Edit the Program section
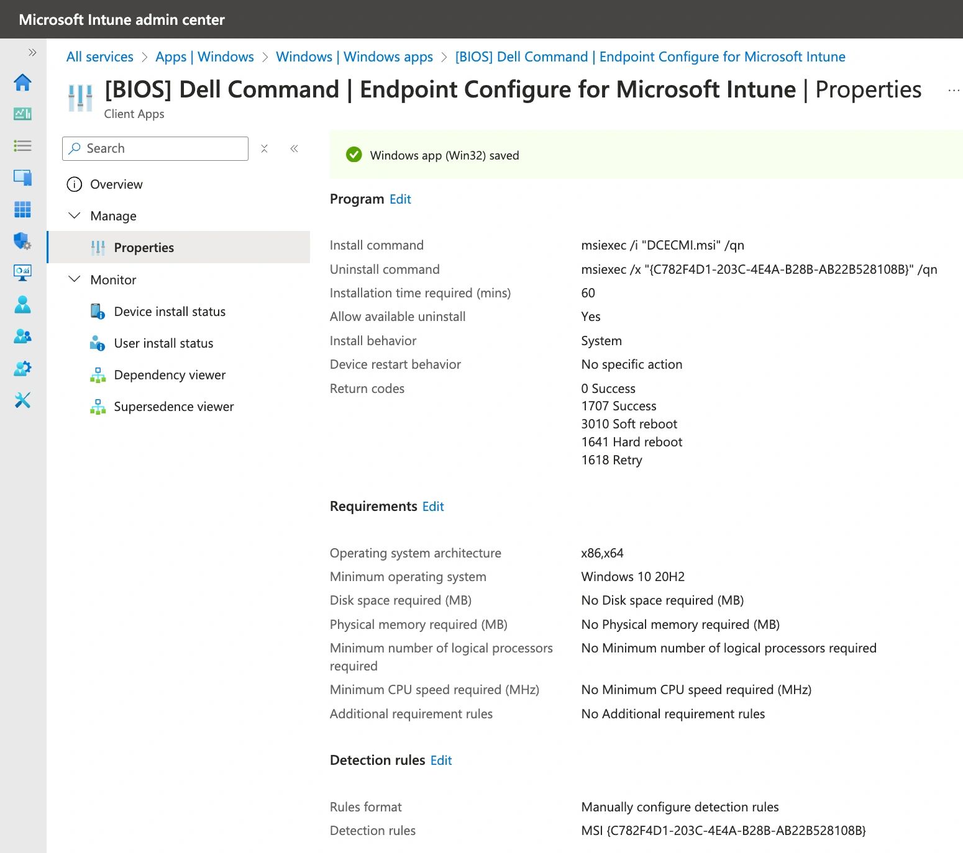This screenshot has width=963, height=853. [400, 199]
